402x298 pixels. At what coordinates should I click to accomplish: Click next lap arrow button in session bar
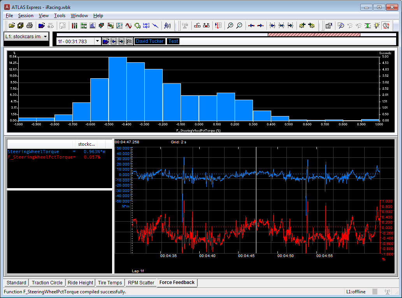click(121, 41)
